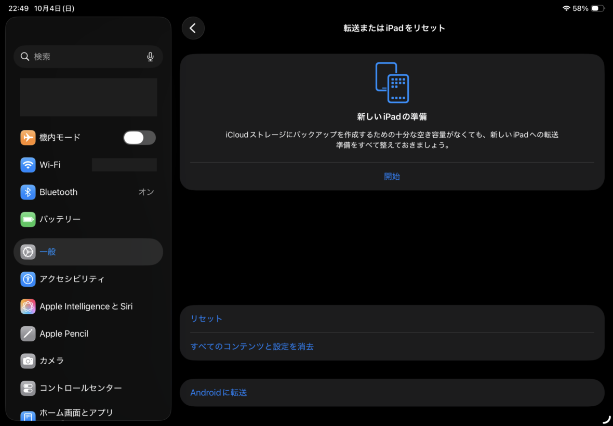
Task: Click the オン status next to Bluetooth
Action: (146, 192)
